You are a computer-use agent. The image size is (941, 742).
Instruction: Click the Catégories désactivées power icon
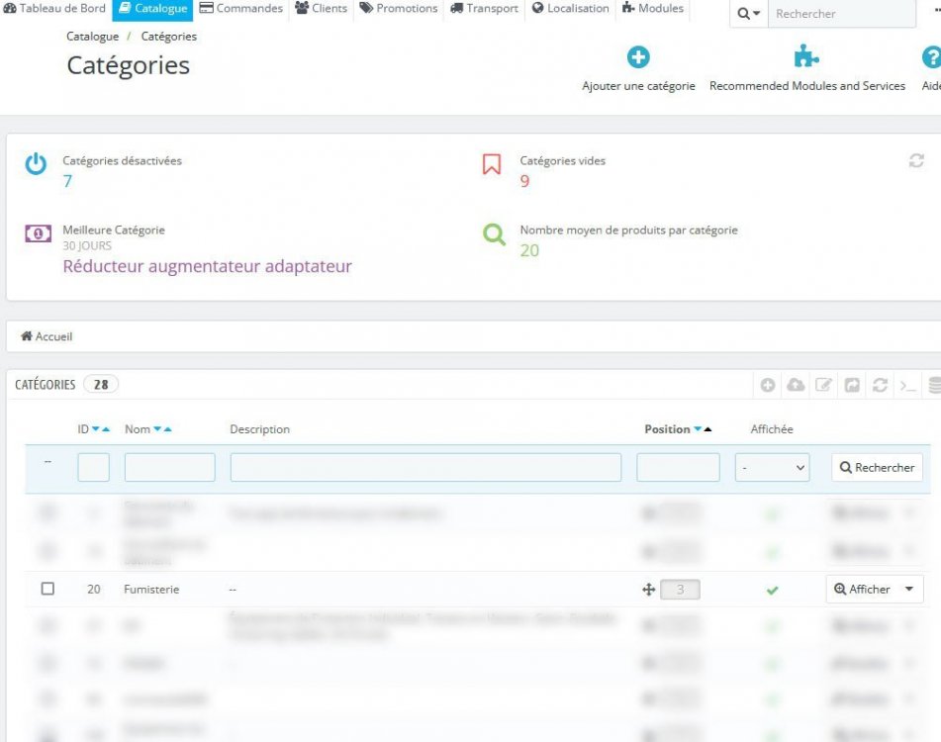pyautogui.click(x=36, y=164)
